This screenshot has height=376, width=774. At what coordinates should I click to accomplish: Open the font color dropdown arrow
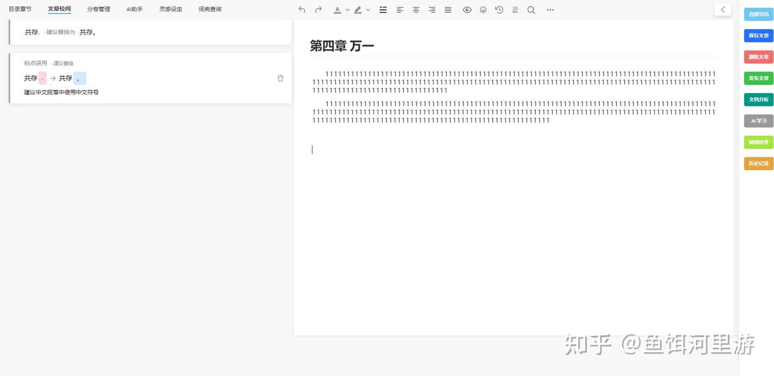[347, 10]
